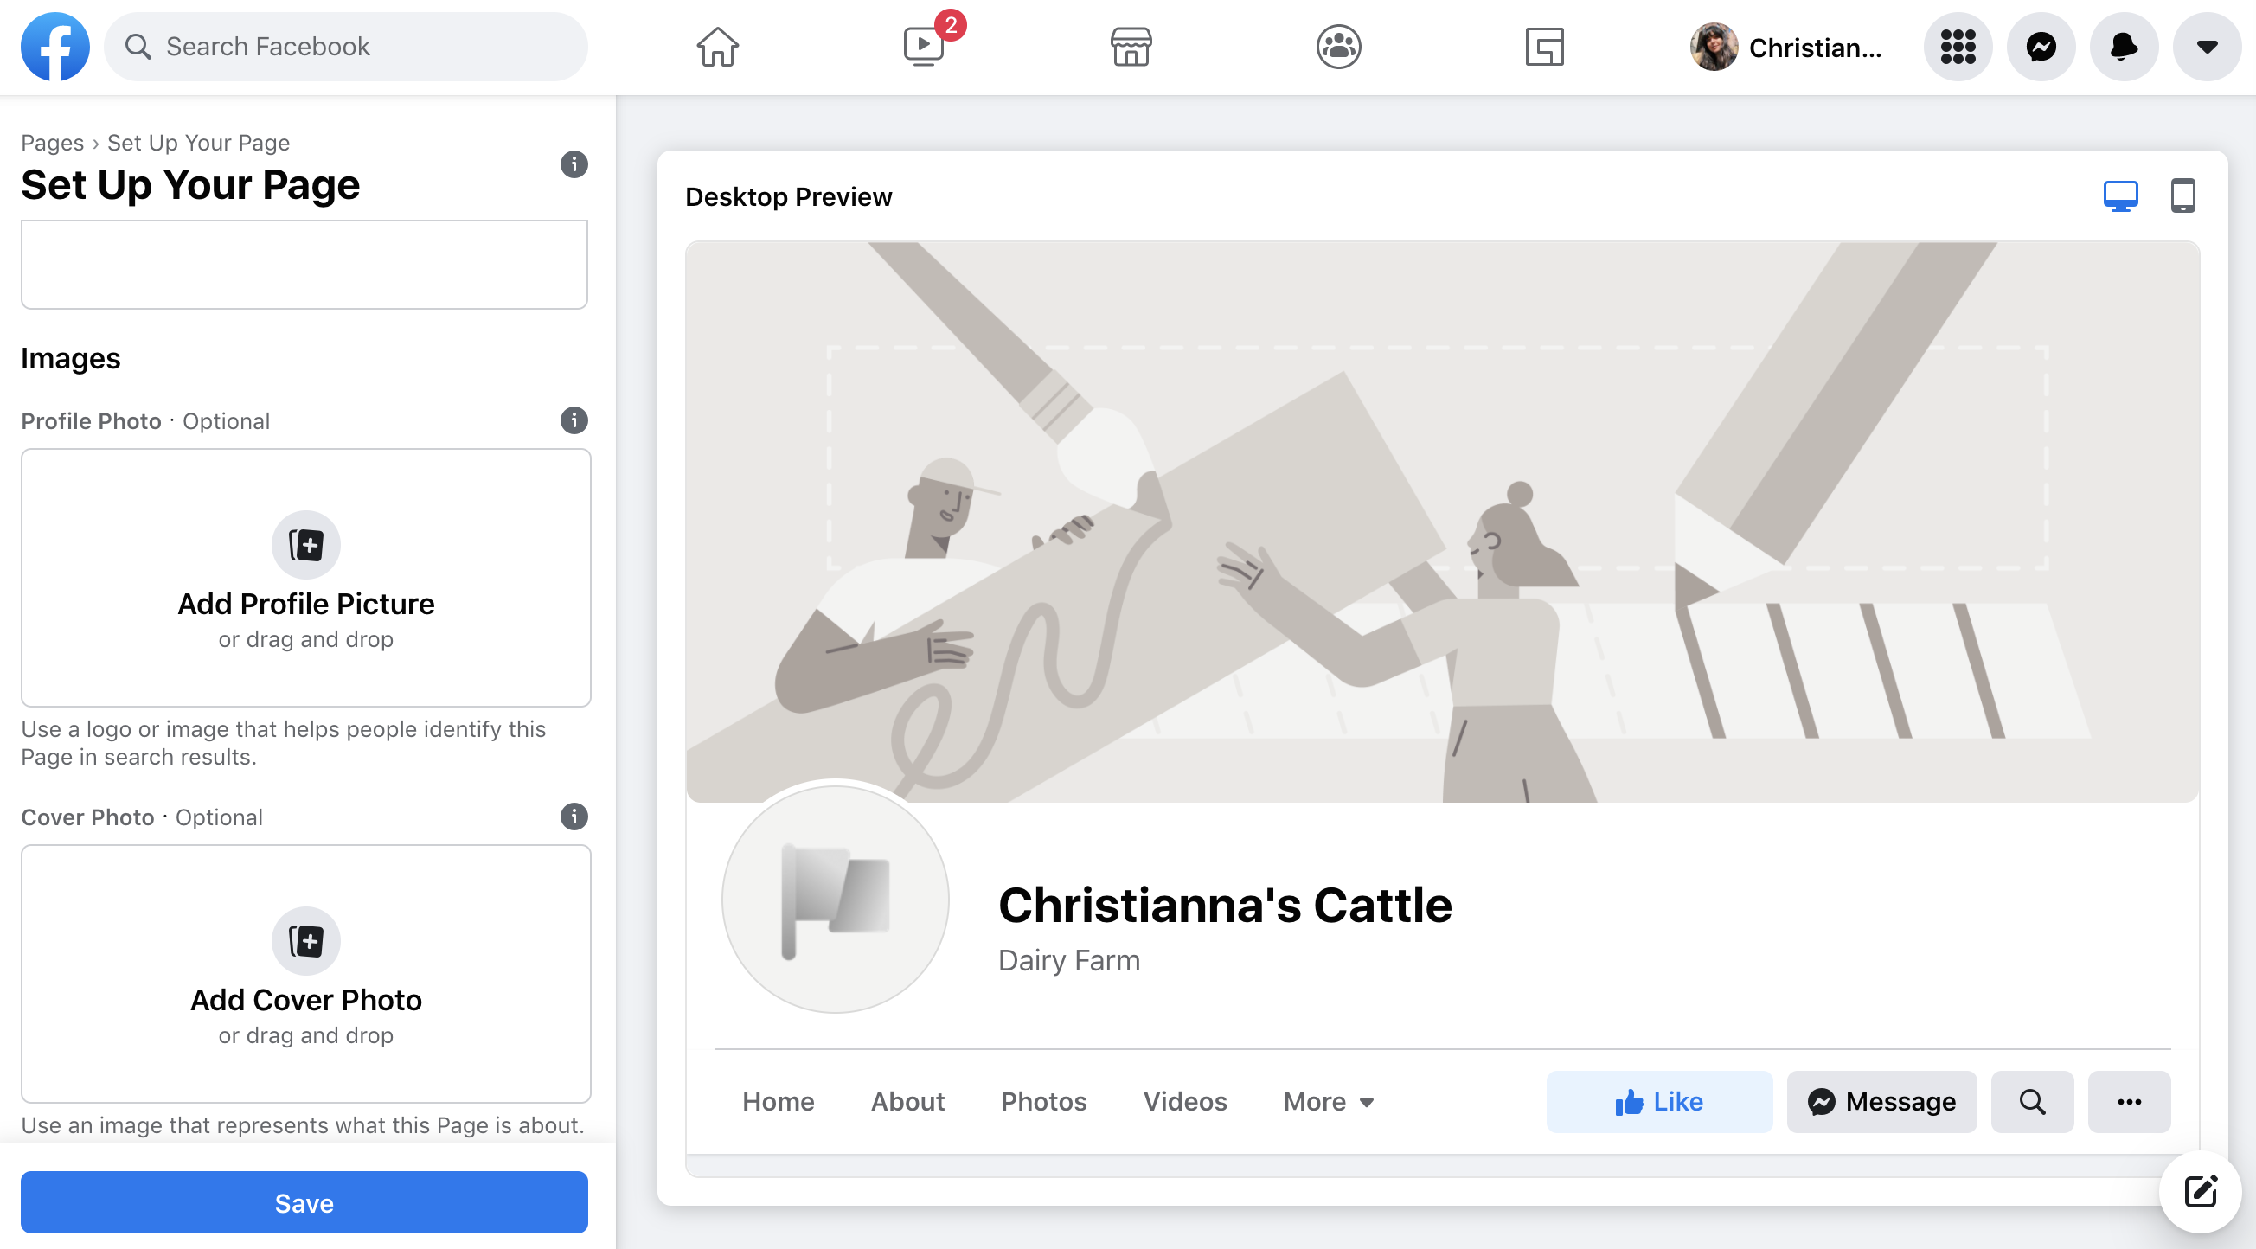This screenshot has width=2256, height=1249.
Task: Click the groups people icon
Action: [x=1336, y=46]
